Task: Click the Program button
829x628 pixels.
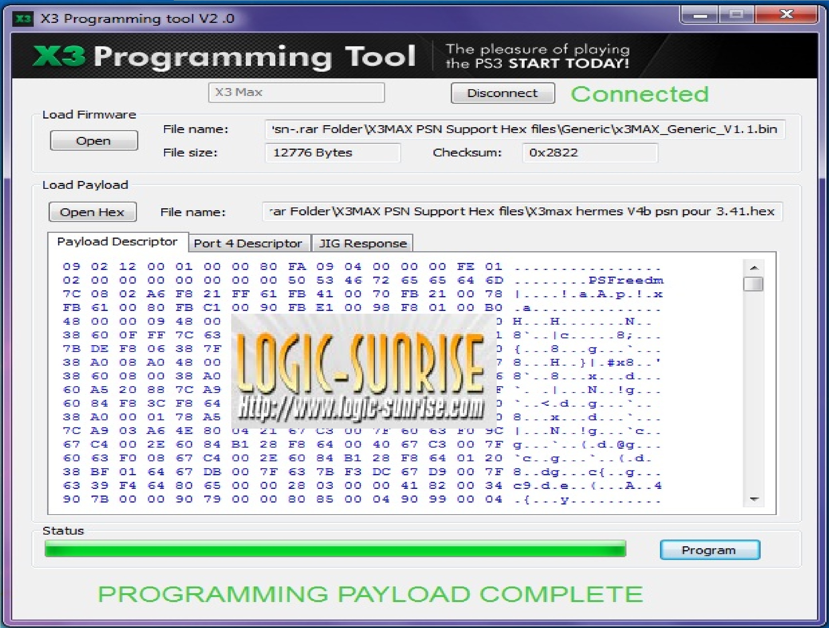Action: [x=710, y=550]
